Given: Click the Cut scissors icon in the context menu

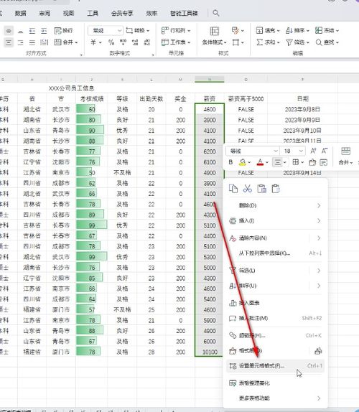Looking at the screenshot, I should (247, 189).
